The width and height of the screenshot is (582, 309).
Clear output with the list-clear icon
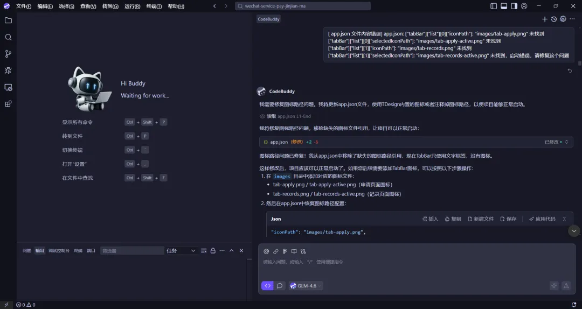pyautogui.click(x=204, y=251)
